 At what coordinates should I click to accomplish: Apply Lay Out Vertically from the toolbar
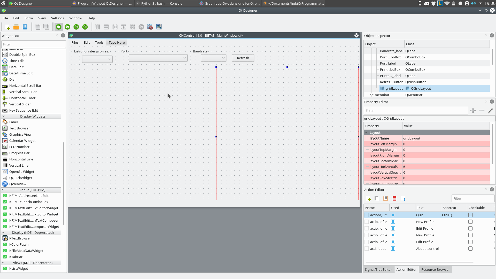(x=106, y=27)
